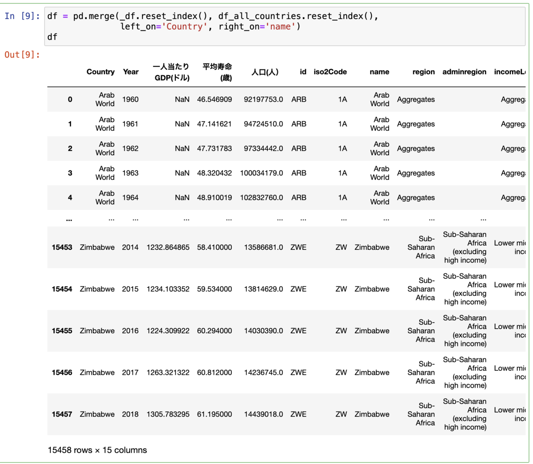533x464 pixels.
Task: Select row index 1
Action: (x=70, y=124)
